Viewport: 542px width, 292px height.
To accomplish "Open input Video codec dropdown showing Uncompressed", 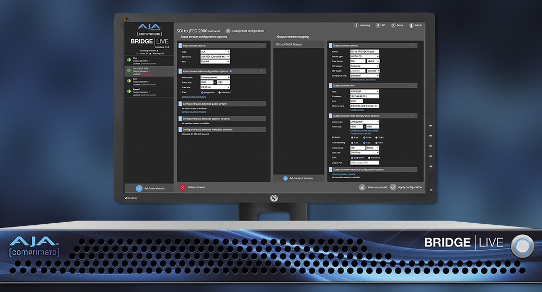I will point(215,77).
